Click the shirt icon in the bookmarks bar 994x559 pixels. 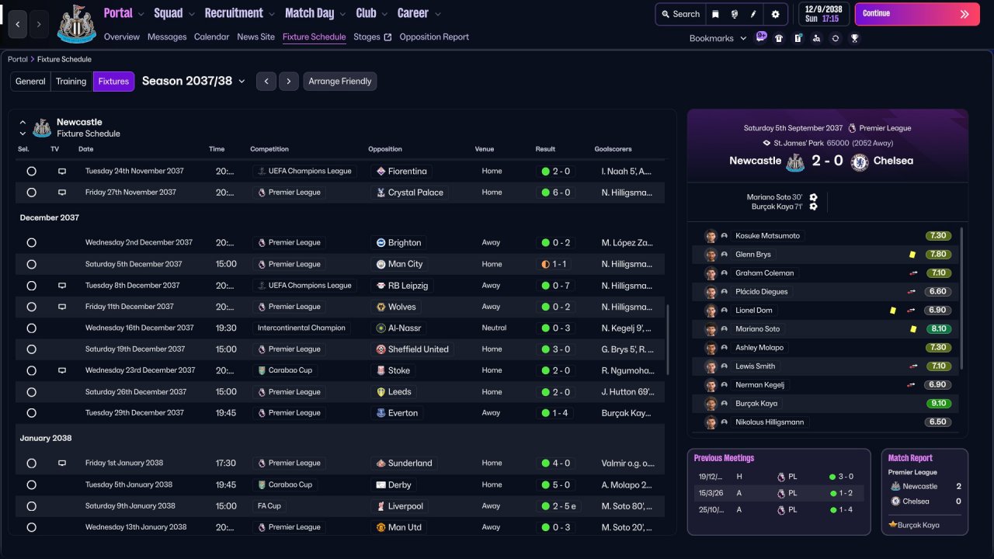(x=779, y=38)
